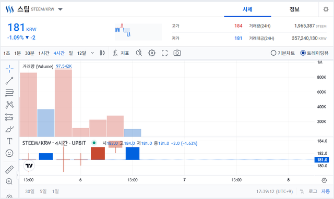
Task: Open the compare/replay search icon
Action: [x=139, y=53]
